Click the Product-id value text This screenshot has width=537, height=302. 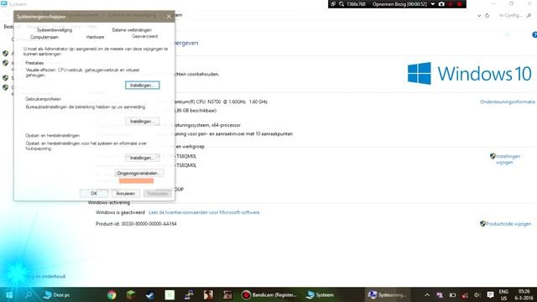click(x=149, y=224)
